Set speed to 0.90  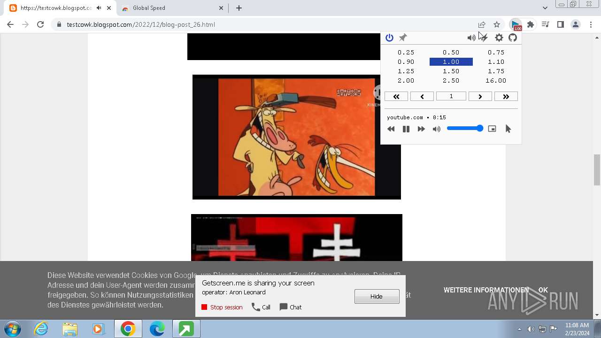[x=406, y=61]
